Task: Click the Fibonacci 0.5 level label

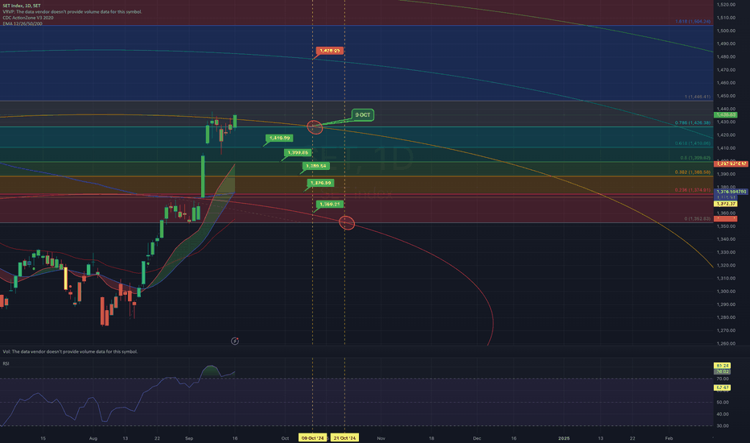Action: pos(695,158)
